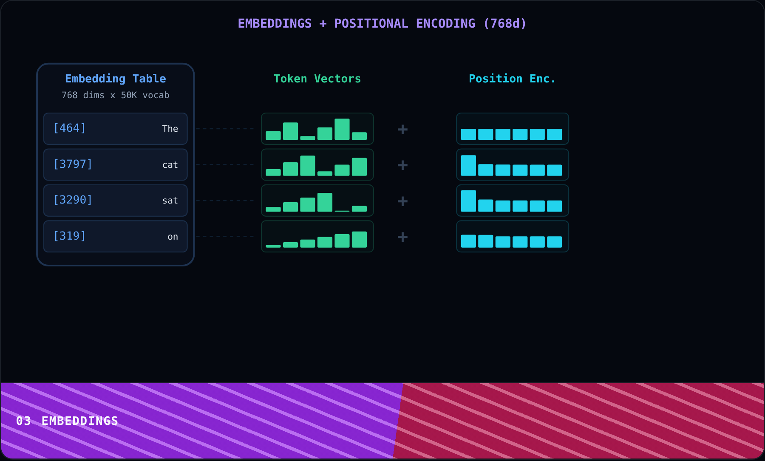This screenshot has width=765, height=461.
Task: Click the Position Enc. column heading
Action: (512, 79)
